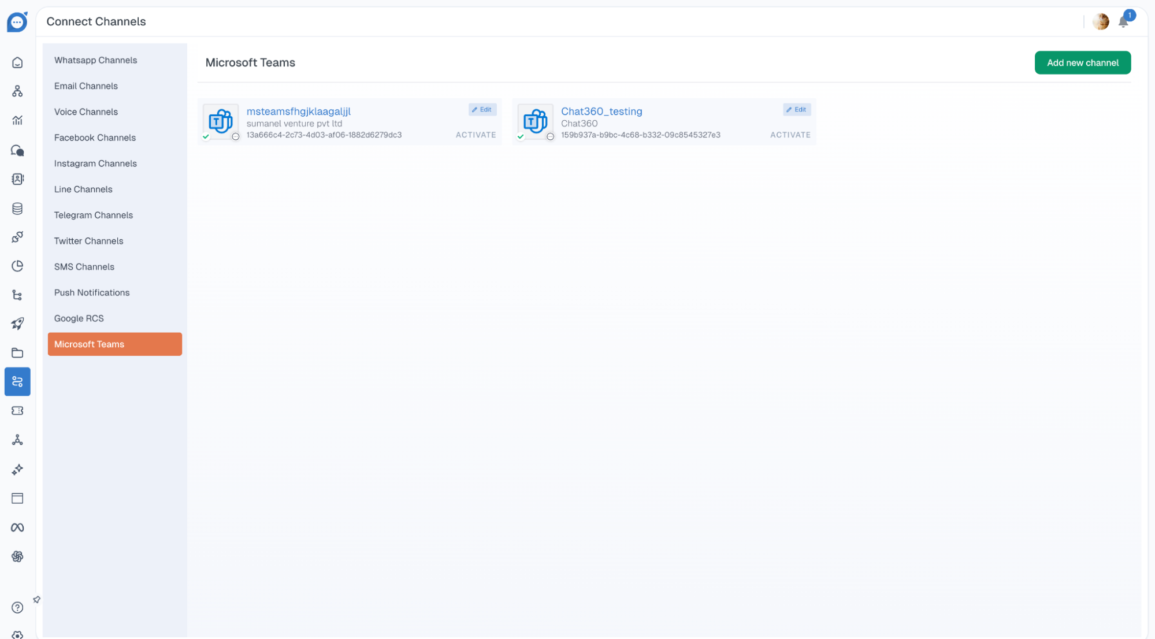Click the OpenAI logo sidebar icon
Screen dimensions: 1155x639
[17, 556]
